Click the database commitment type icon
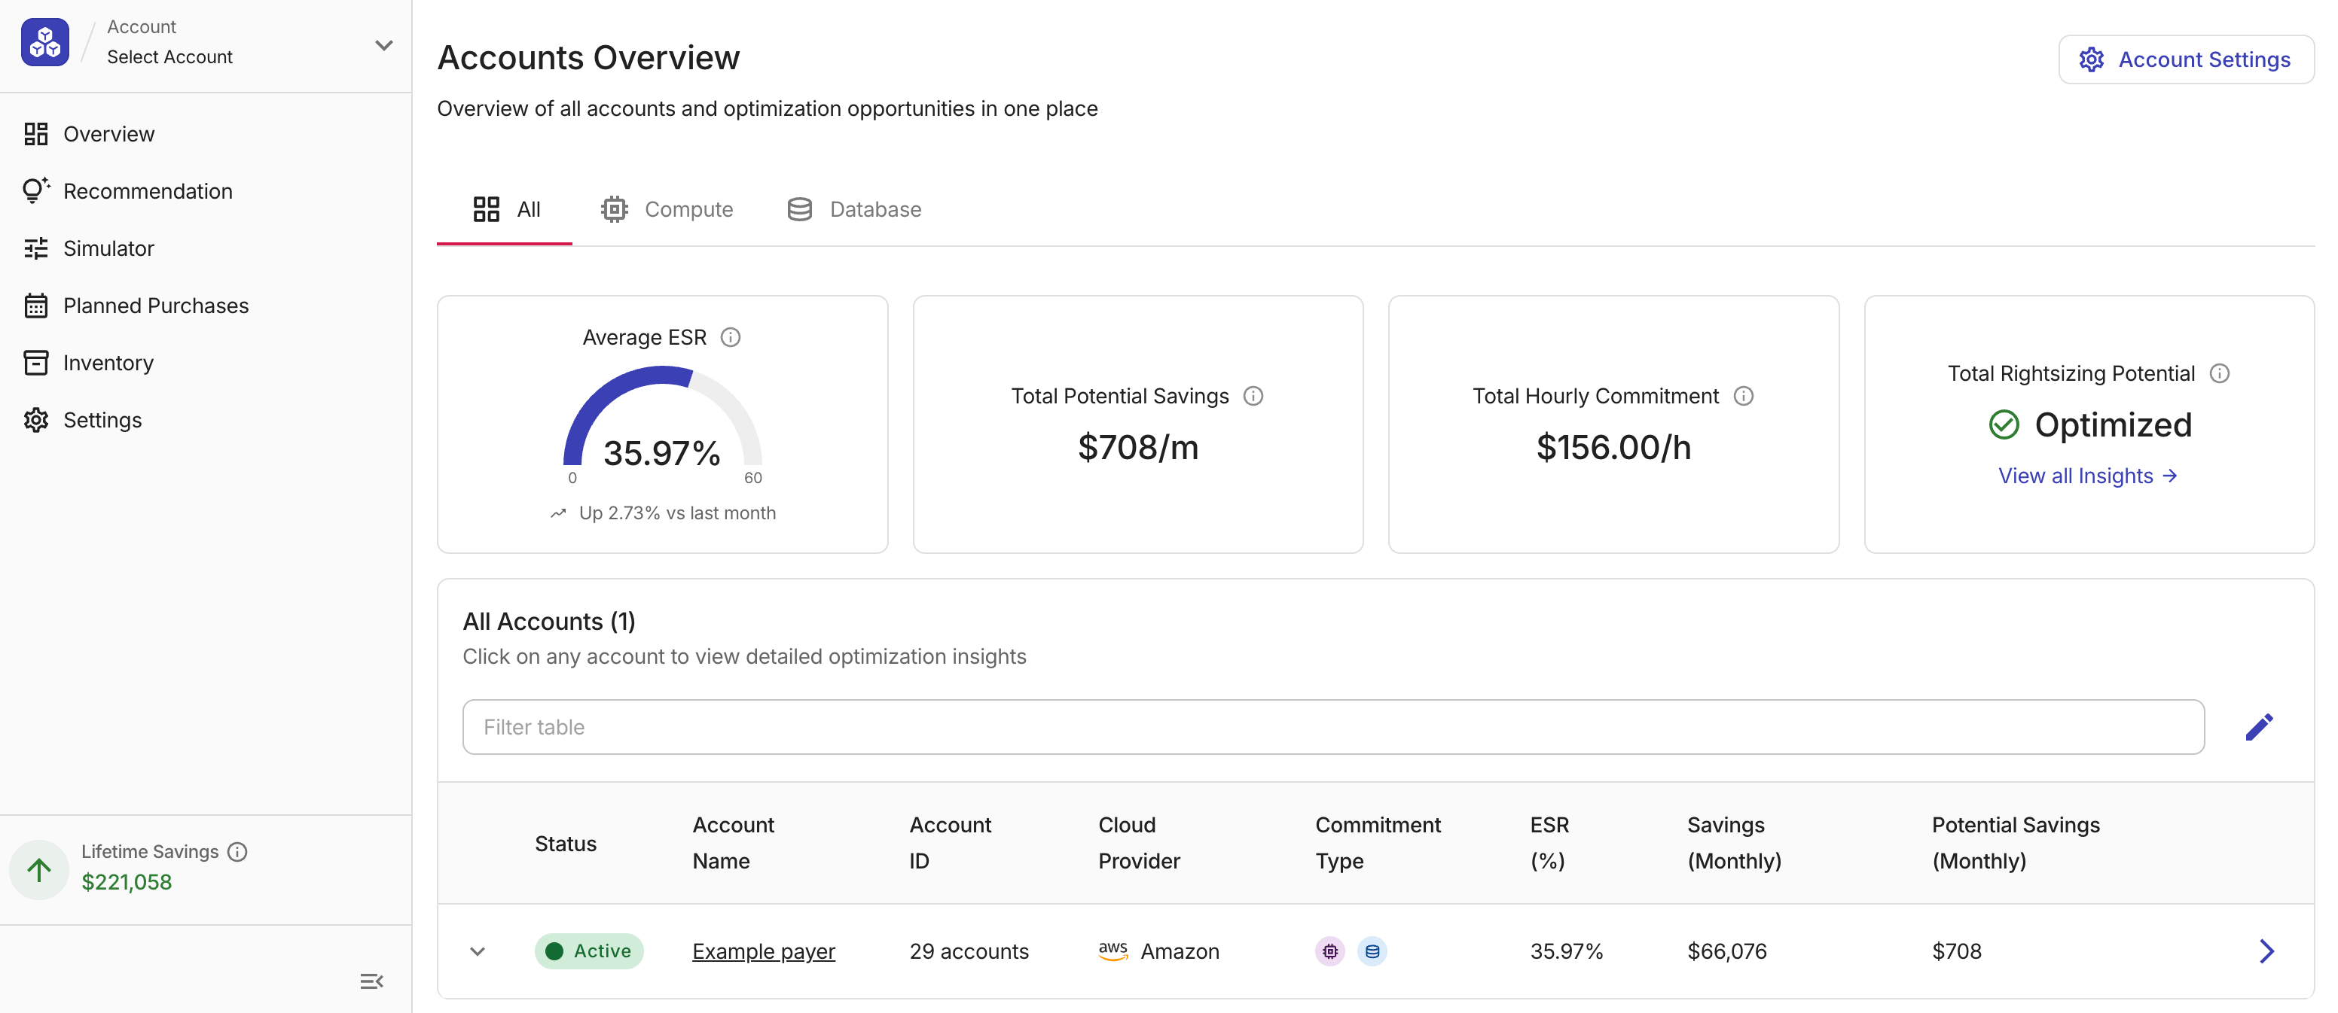This screenshot has width=2338, height=1013. pyautogui.click(x=1372, y=951)
